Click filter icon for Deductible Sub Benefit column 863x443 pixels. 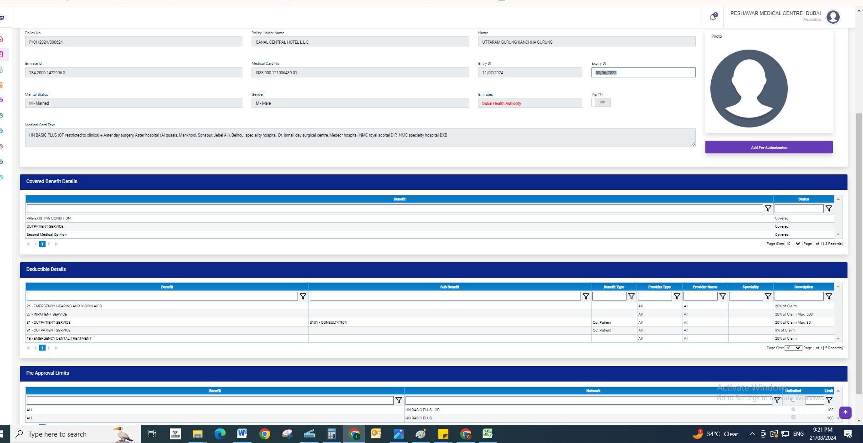(586, 296)
